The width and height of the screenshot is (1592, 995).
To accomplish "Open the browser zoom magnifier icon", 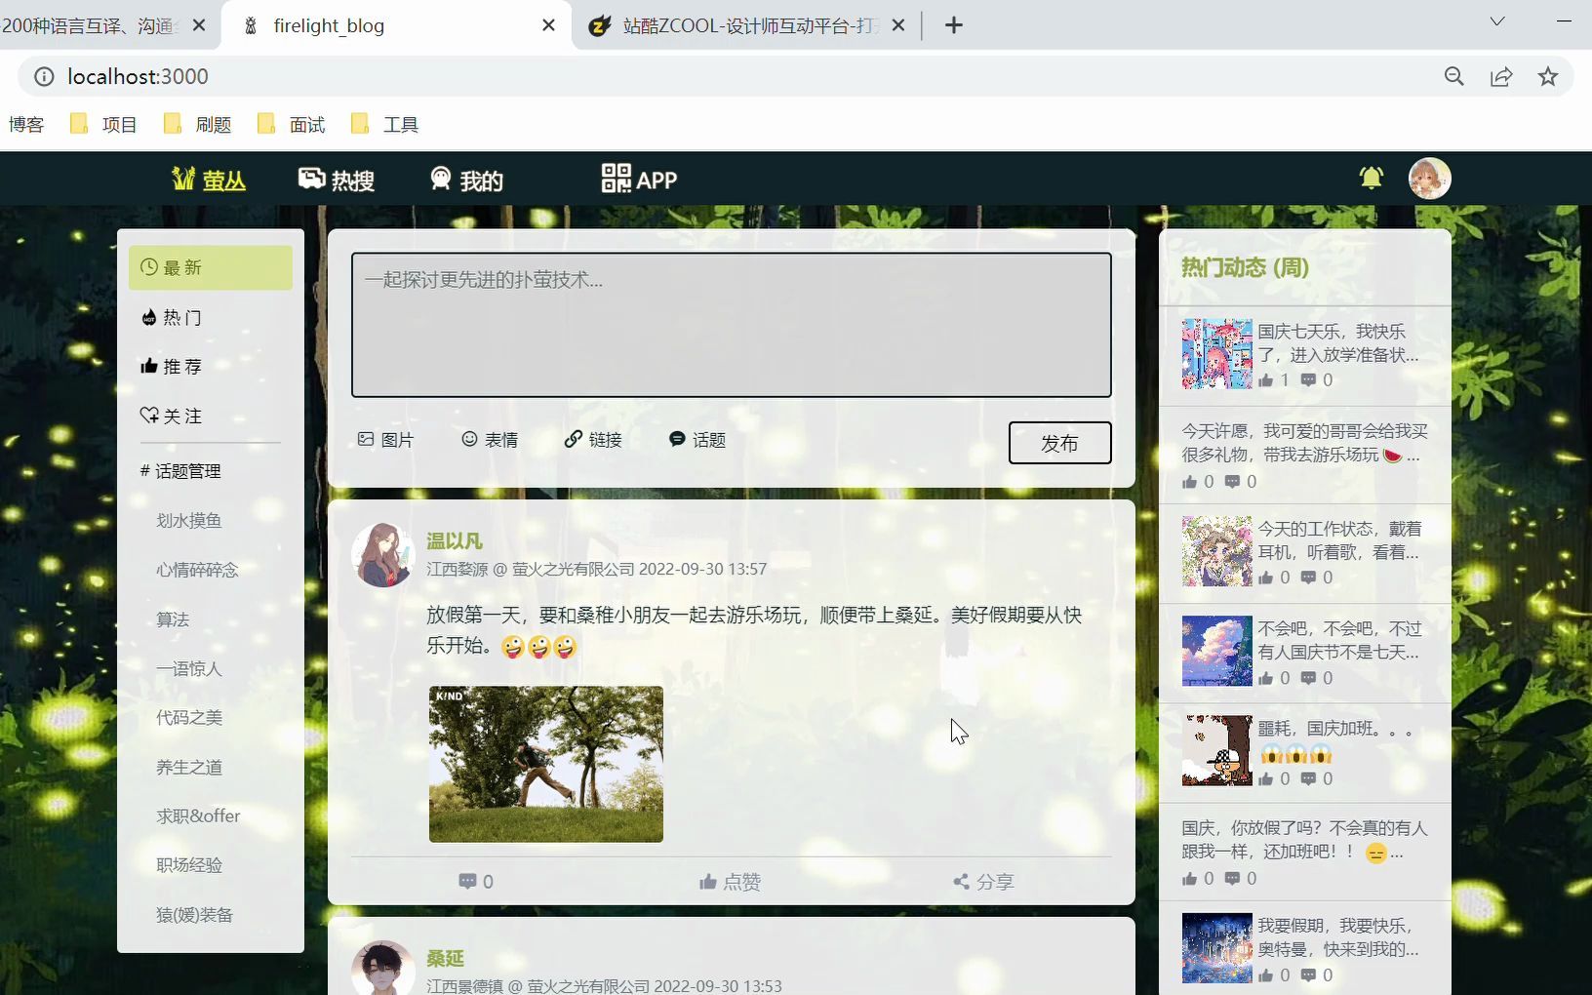I will [x=1454, y=76].
